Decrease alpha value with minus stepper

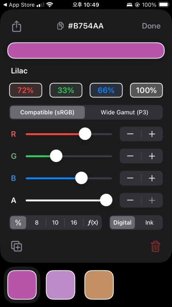(130, 200)
